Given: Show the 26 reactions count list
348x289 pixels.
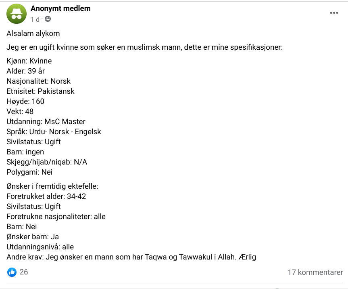Looking at the screenshot, I should click(x=24, y=272).
